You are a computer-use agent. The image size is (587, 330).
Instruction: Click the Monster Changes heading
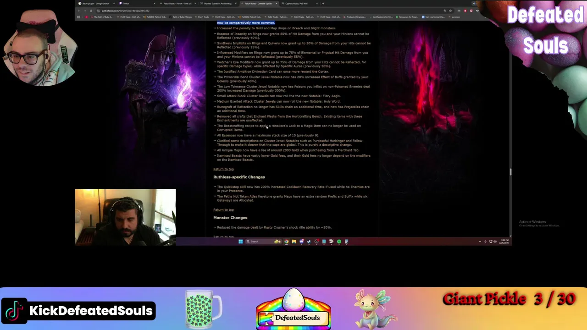tap(230, 218)
